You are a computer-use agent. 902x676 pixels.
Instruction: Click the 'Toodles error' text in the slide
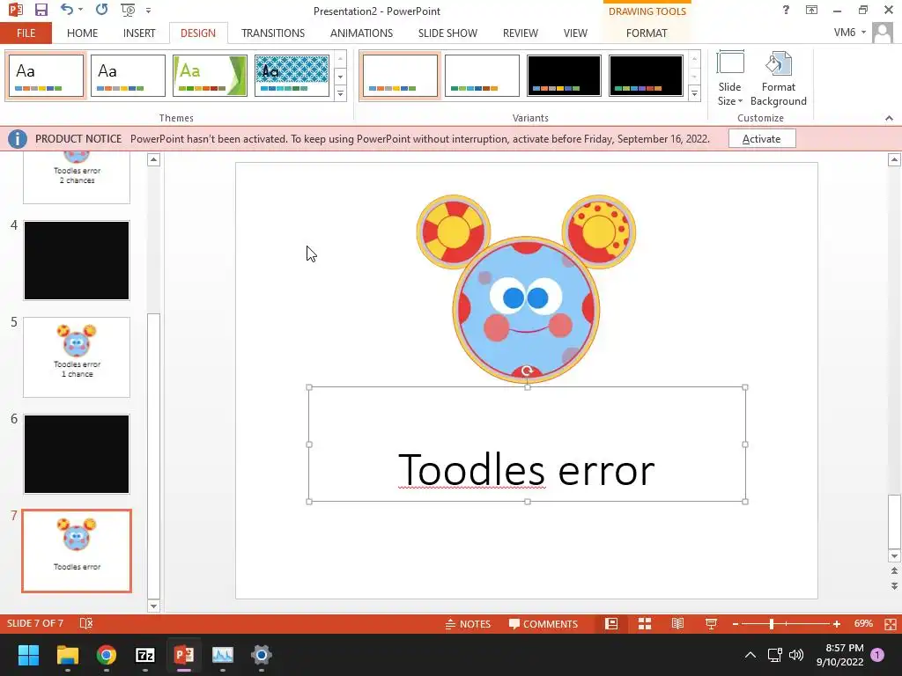[x=526, y=470]
